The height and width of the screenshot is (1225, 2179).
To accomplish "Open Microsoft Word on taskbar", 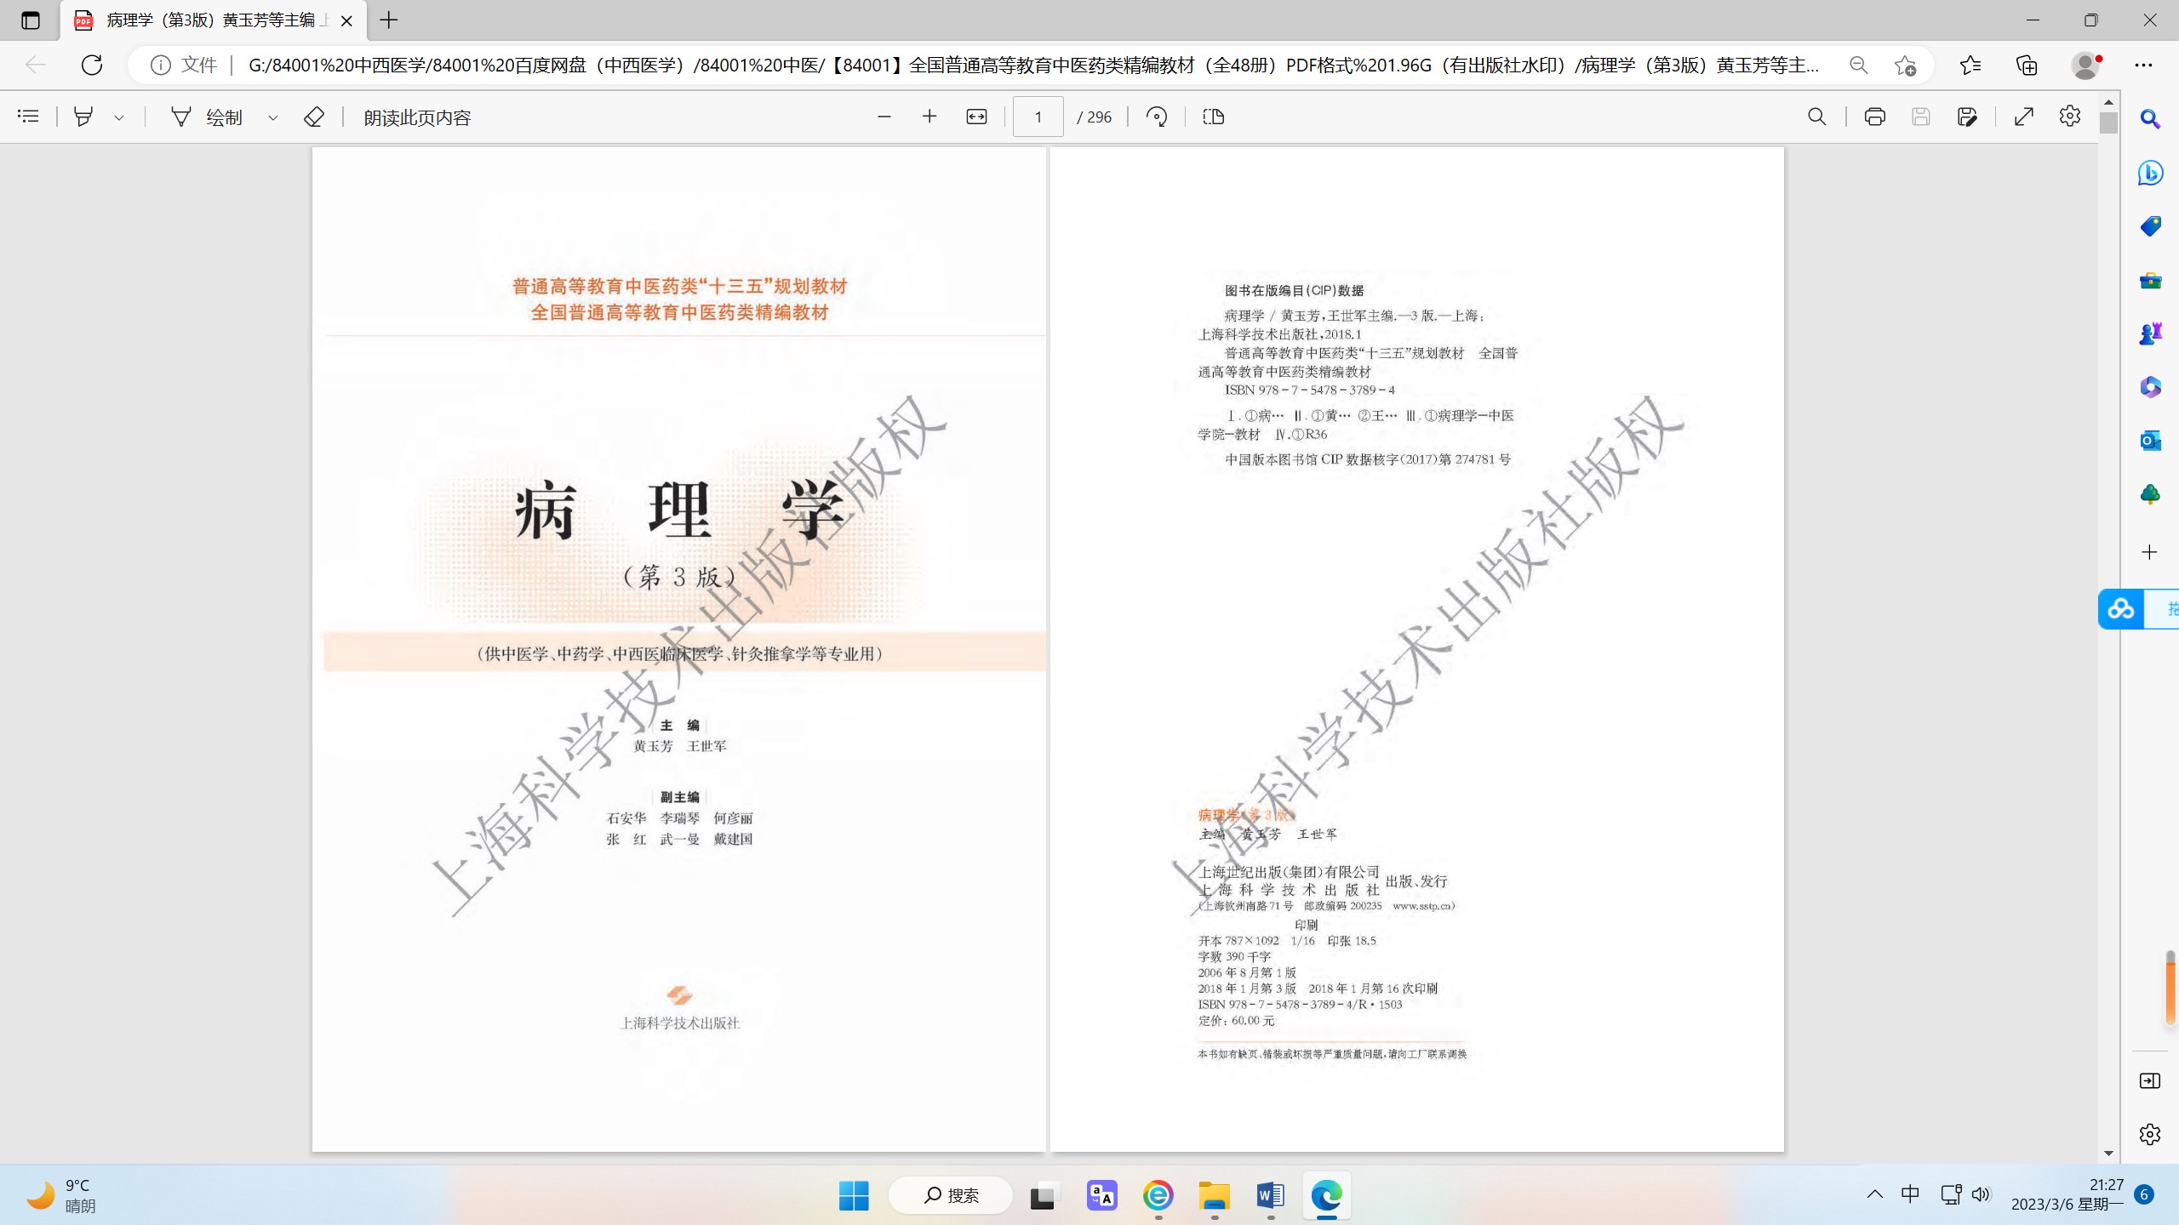I will [1271, 1195].
